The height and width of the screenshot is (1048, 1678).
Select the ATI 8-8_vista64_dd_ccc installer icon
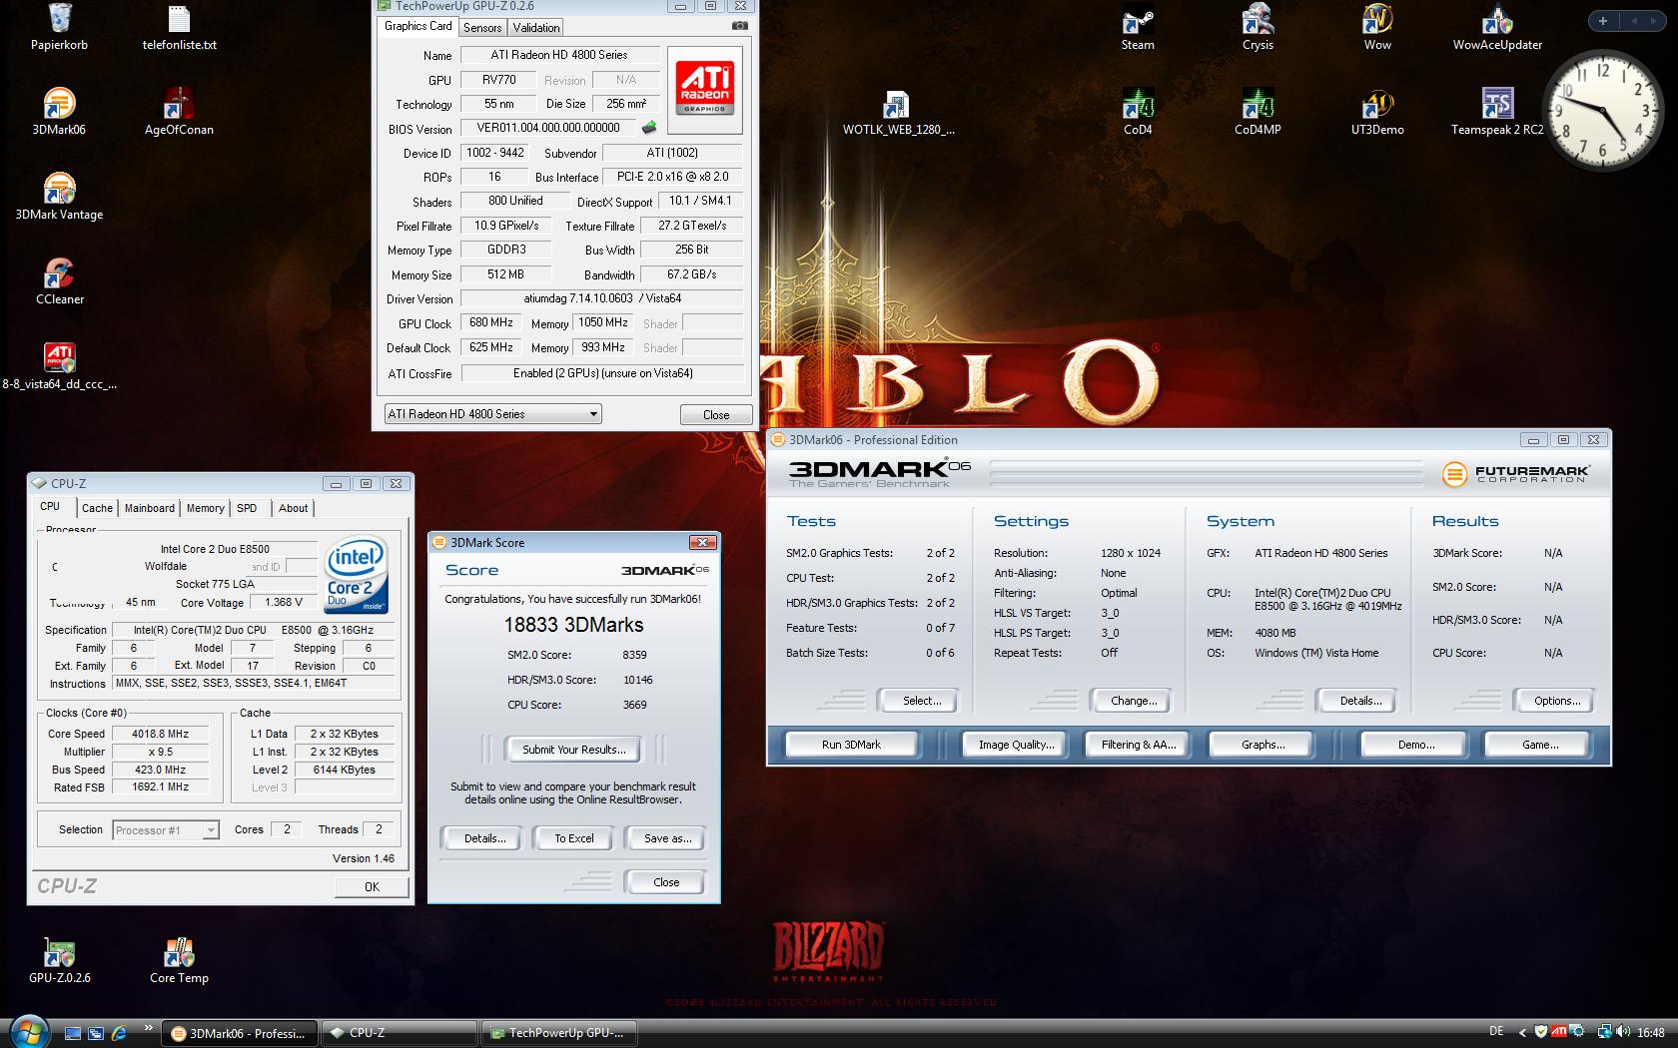click(59, 365)
